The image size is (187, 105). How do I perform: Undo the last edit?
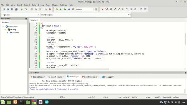pos(22,9)
